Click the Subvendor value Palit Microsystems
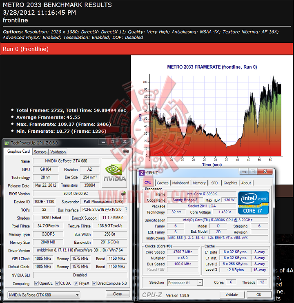The height and width of the screenshot is (303, 294). (104, 202)
